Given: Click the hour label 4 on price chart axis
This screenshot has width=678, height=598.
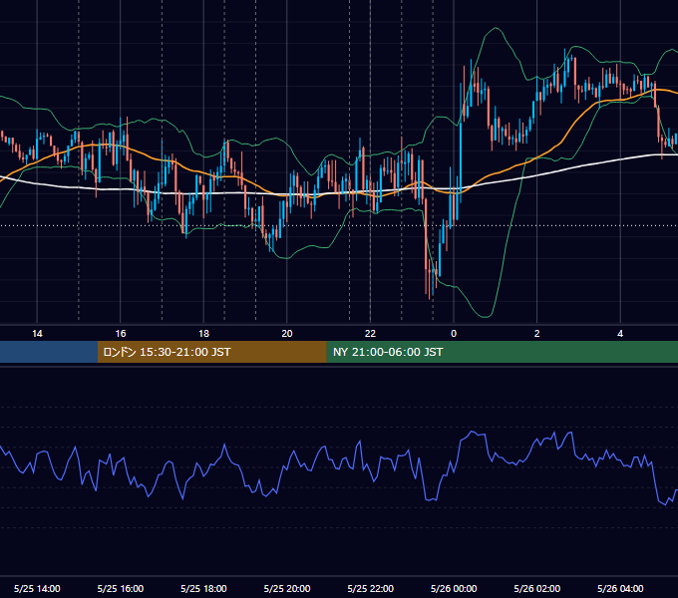Looking at the screenshot, I should point(620,334).
